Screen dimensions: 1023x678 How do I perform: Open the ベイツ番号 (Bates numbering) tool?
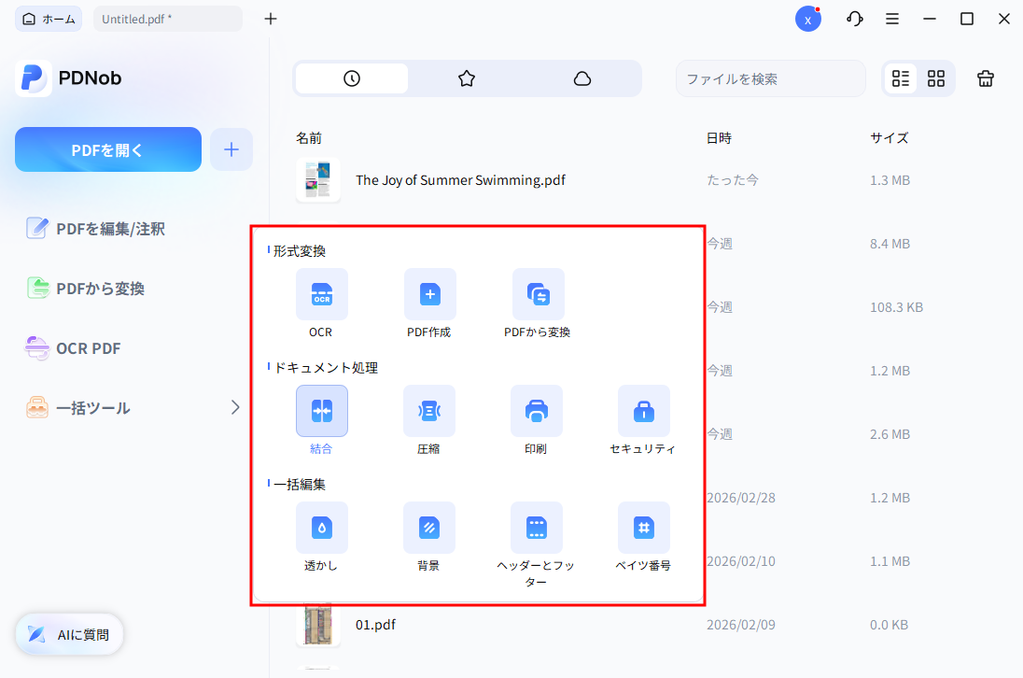point(644,528)
